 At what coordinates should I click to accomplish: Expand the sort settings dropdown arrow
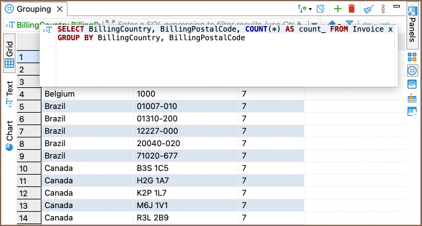point(310,9)
